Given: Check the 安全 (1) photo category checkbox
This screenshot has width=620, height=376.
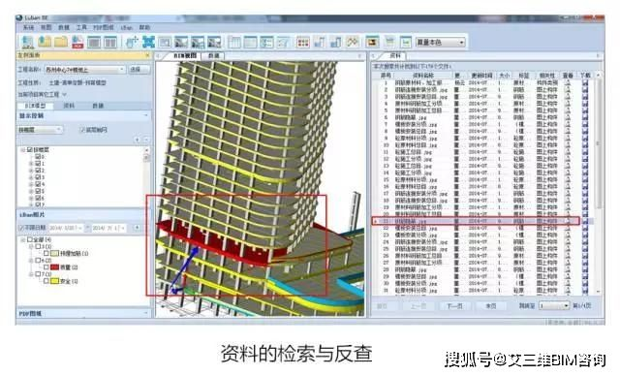Looking at the screenshot, I should click(46, 281).
